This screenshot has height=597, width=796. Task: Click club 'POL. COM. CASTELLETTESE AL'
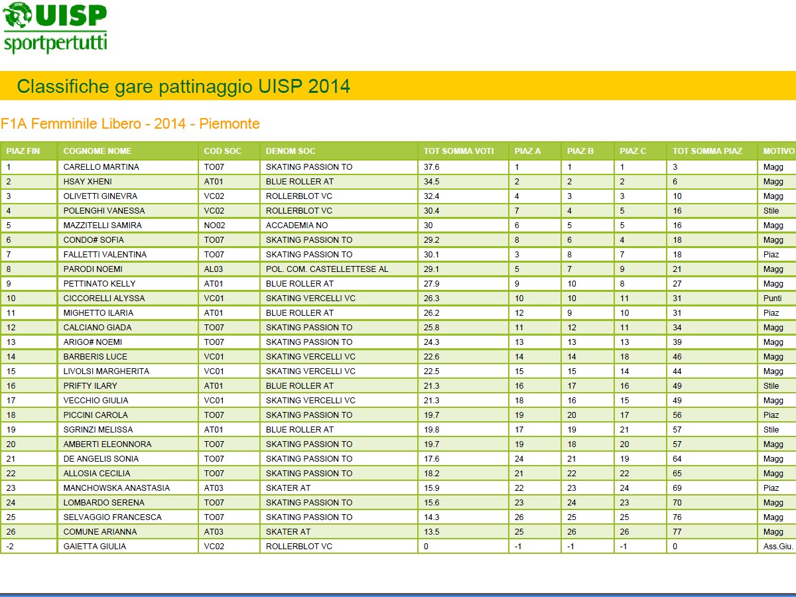327,269
